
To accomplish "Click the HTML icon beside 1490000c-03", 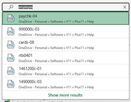I will 11,84.
